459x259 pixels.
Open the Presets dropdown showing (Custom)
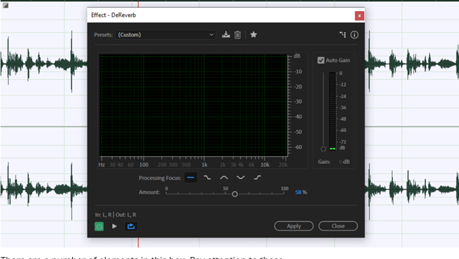[165, 35]
